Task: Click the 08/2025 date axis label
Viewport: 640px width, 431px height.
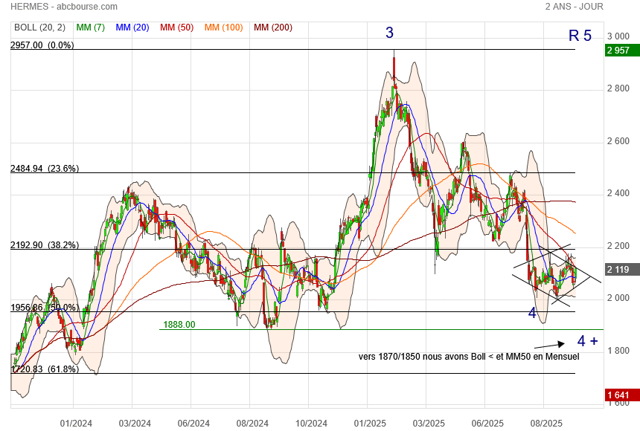Action: coord(546,424)
